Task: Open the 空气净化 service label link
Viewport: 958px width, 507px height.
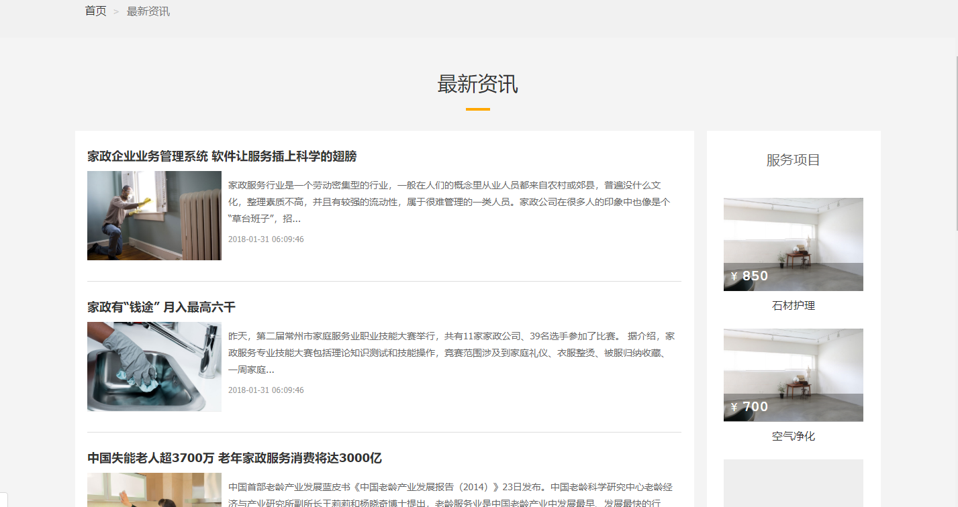Action: [x=793, y=437]
